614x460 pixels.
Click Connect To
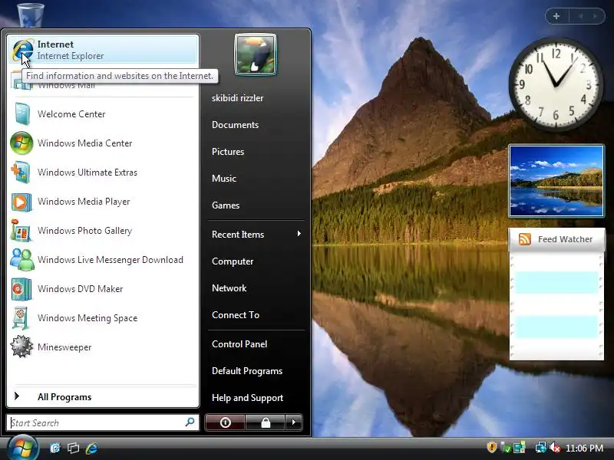[x=236, y=315]
